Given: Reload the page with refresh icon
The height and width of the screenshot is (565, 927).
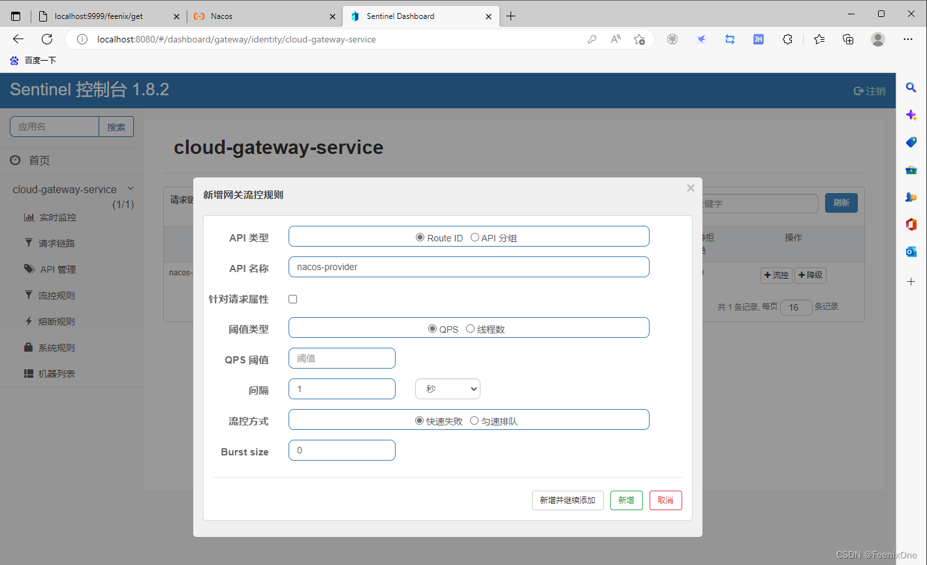Looking at the screenshot, I should click(x=47, y=39).
